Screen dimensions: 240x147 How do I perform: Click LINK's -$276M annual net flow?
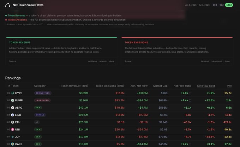tap(142, 115)
